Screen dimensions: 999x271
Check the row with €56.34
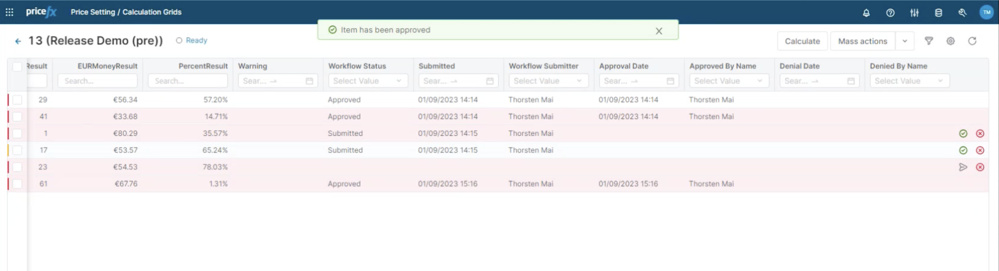pos(17,100)
